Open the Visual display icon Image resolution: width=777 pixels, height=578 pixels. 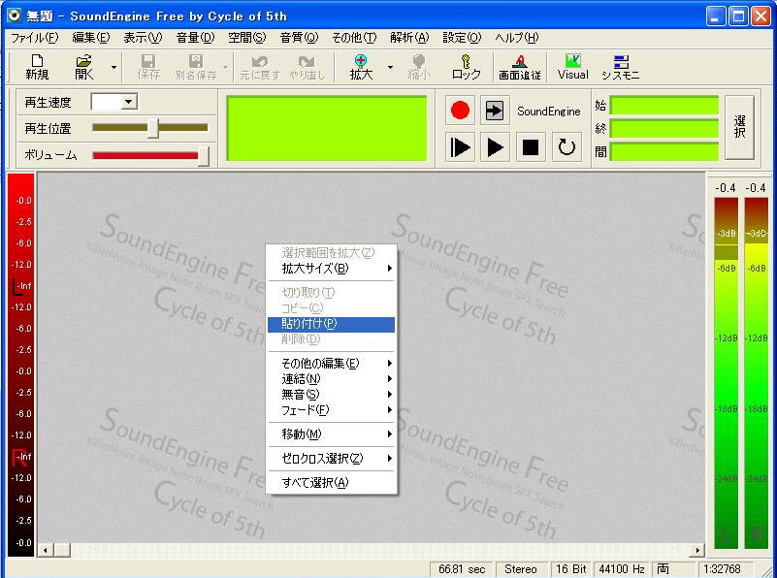tap(573, 67)
